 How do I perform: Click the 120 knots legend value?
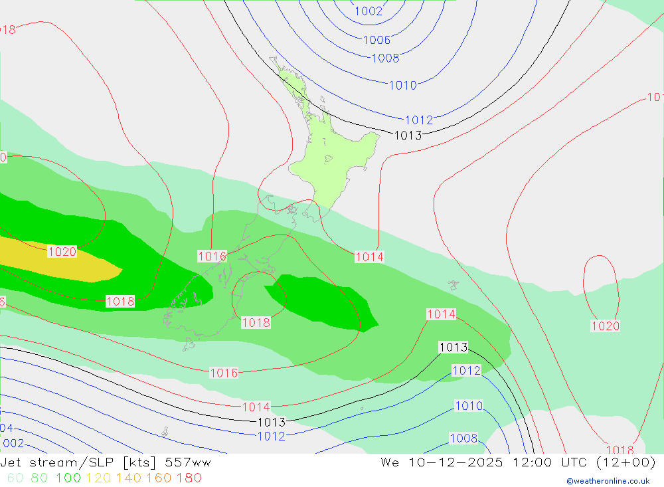(x=98, y=478)
